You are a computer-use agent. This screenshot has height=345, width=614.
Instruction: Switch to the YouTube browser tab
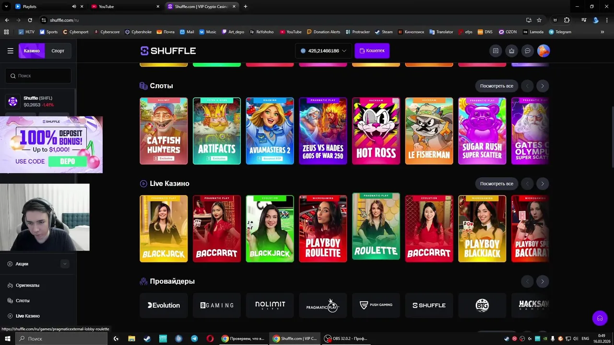coord(125,6)
